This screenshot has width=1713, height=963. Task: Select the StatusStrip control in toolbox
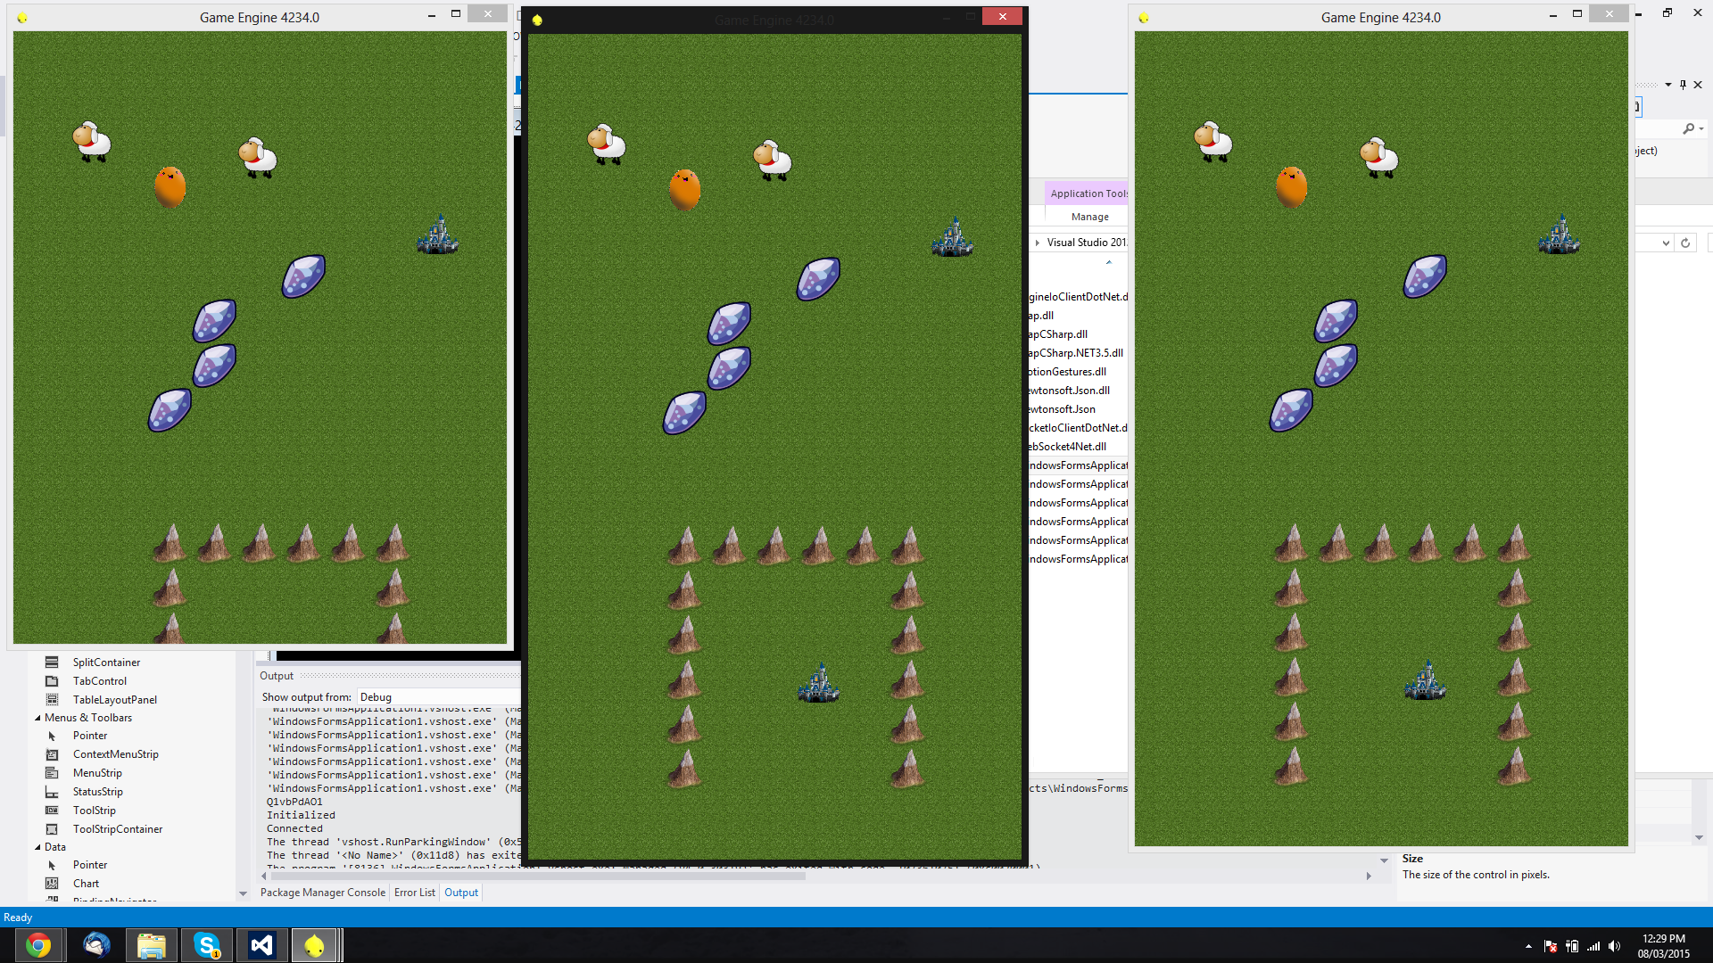97,792
